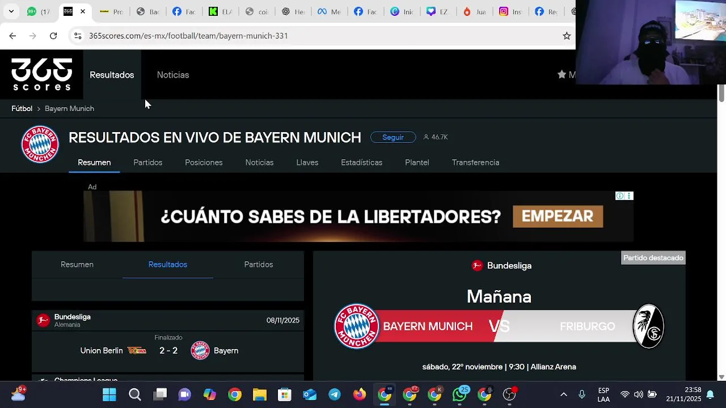Screen dimensions: 726x408
Task: Open WhatsApp from the taskbar
Action: click(460, 394)
